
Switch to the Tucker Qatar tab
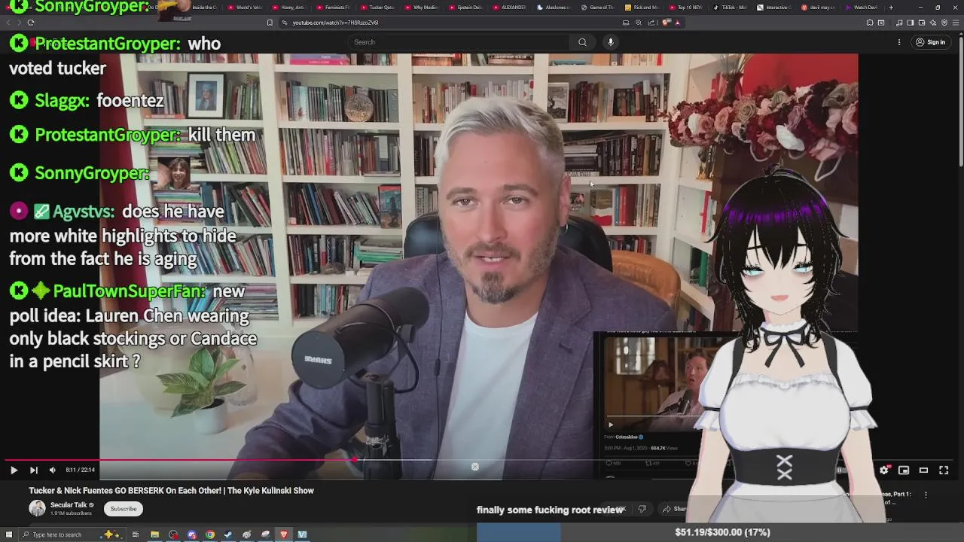(x=379, y=8)
